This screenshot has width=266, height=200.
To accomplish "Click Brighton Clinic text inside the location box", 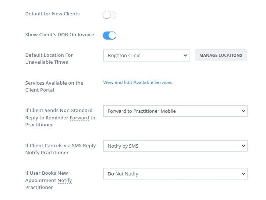I will (124, 56).
